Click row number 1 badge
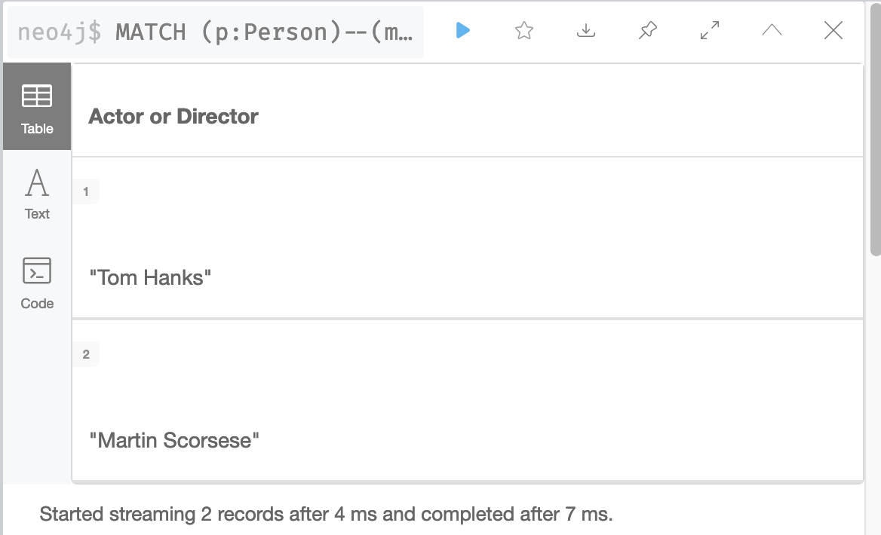 pos(86,191)
